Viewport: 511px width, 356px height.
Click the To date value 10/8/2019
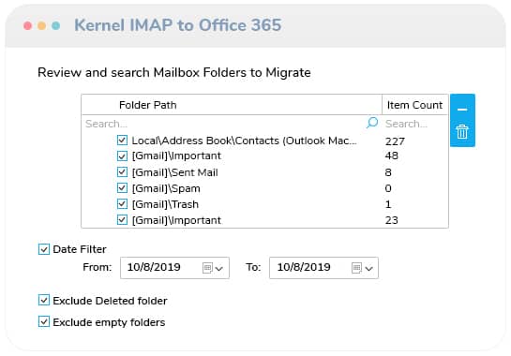[304, 267]
